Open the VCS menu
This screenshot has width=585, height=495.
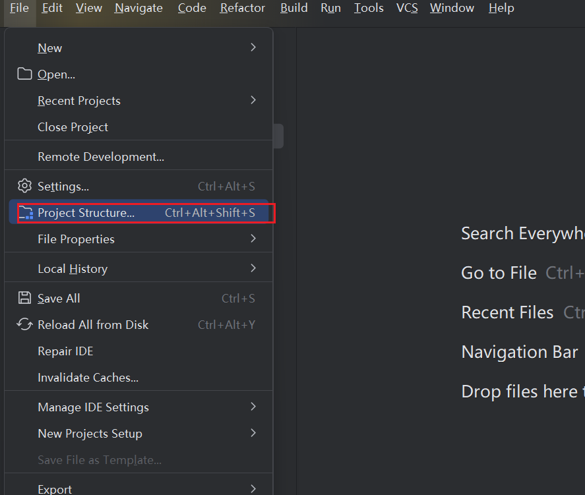click(x=407, y=9)
